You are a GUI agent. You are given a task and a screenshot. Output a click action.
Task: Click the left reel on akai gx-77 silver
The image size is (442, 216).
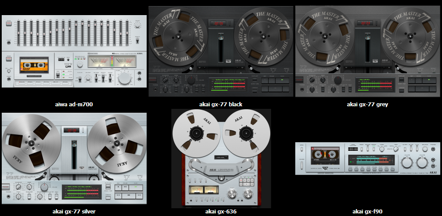pyautogui.click(x=31, y=143)
